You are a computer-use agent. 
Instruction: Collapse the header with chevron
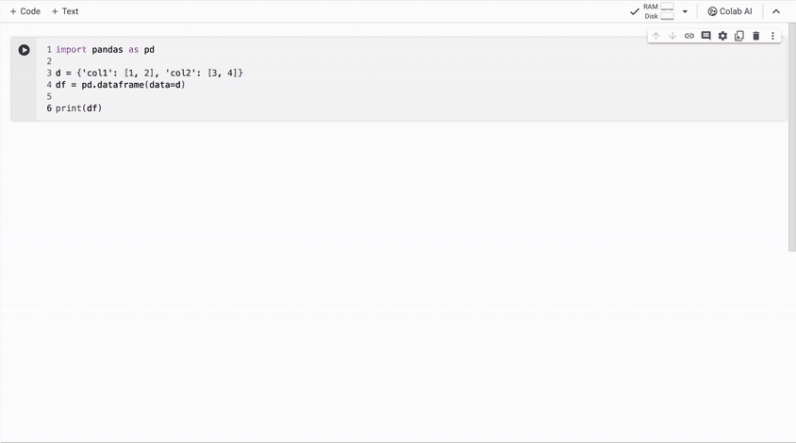776,11
